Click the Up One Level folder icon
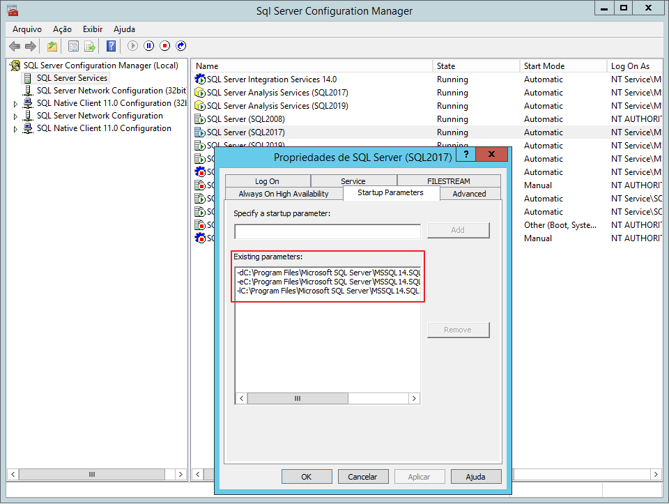The image size is (669, 504). tap(52, 46)
